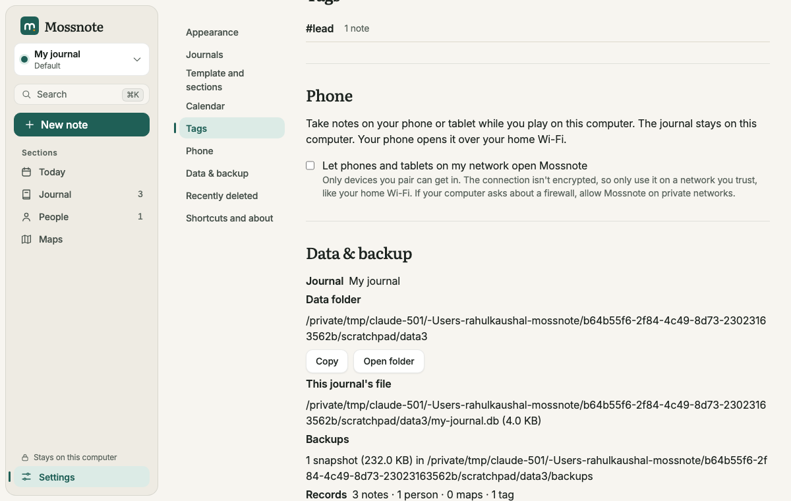Image resolution: width=791 pixels, height=501 pixels.
Task: Click the Data & backup heading
Action: click(359, 254)
